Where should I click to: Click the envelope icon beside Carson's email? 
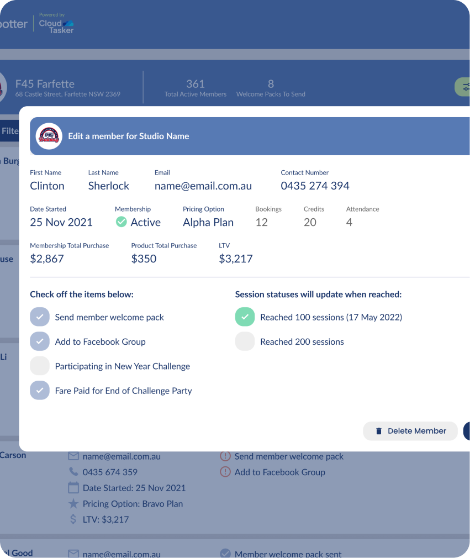(x=73, y=456)
